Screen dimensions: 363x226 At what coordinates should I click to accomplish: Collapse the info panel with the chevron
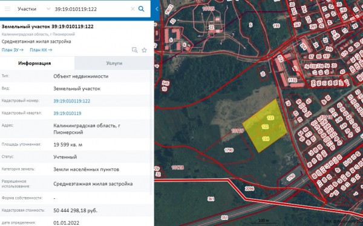pyautogui.click(x=157, y=9)
